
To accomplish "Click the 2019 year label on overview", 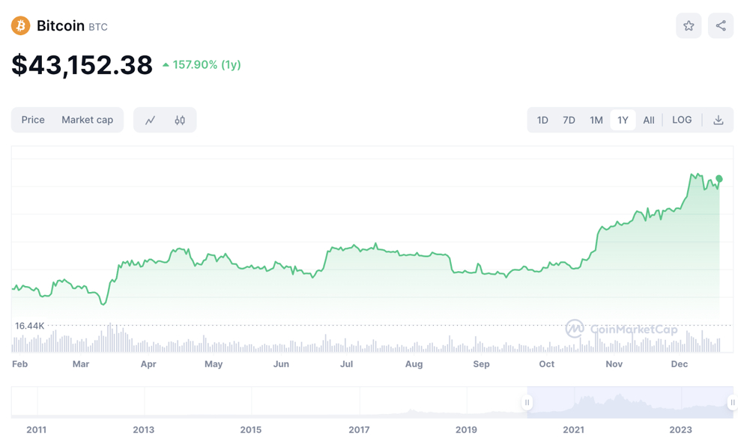I will click(467, 430).
